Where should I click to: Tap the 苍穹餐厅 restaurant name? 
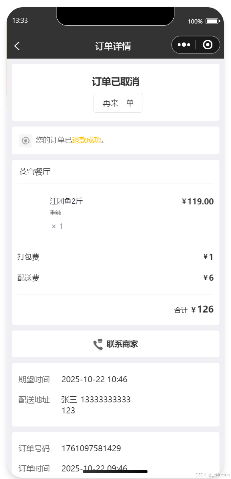[29, 172]
